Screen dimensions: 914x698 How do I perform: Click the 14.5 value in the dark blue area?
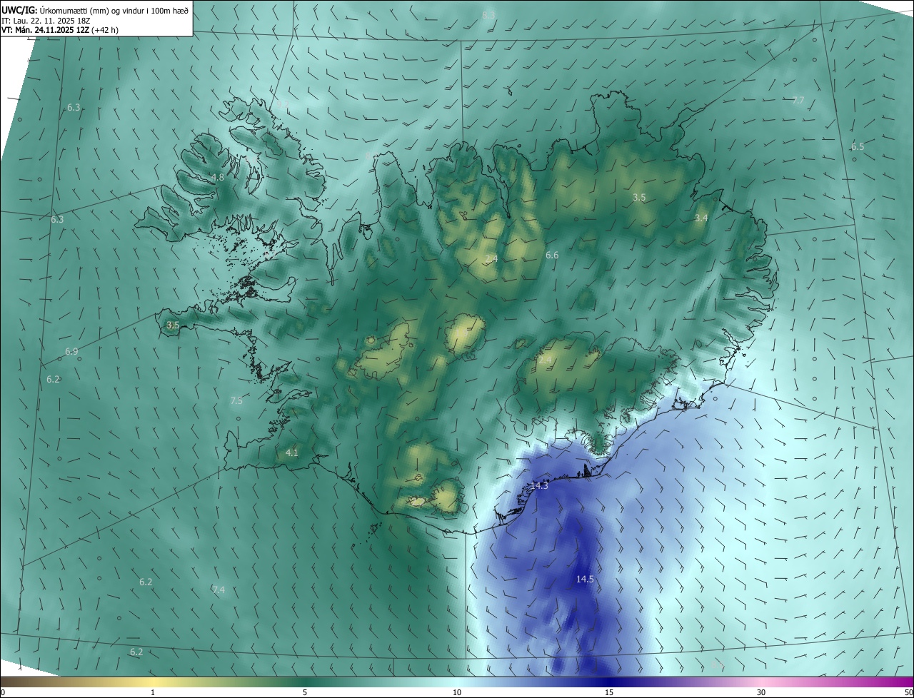pos(585,580)
